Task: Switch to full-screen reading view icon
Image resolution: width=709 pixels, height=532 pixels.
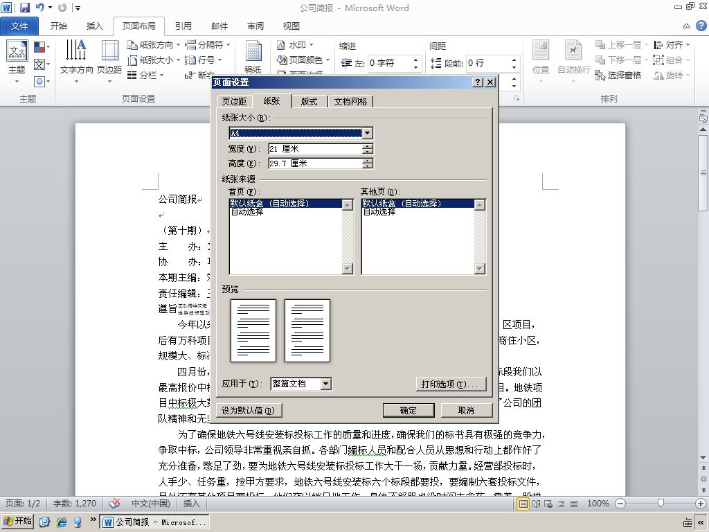Action: (537, 504)
